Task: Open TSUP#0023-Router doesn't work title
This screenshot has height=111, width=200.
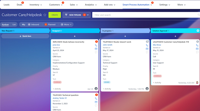Action: [x=117, y=42]
